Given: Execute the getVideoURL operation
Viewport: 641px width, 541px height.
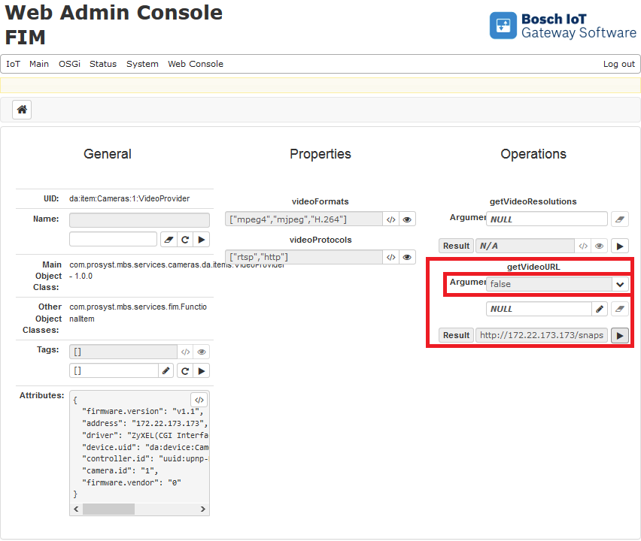Looking at the screenshot, I should click(x=619, y=335).
